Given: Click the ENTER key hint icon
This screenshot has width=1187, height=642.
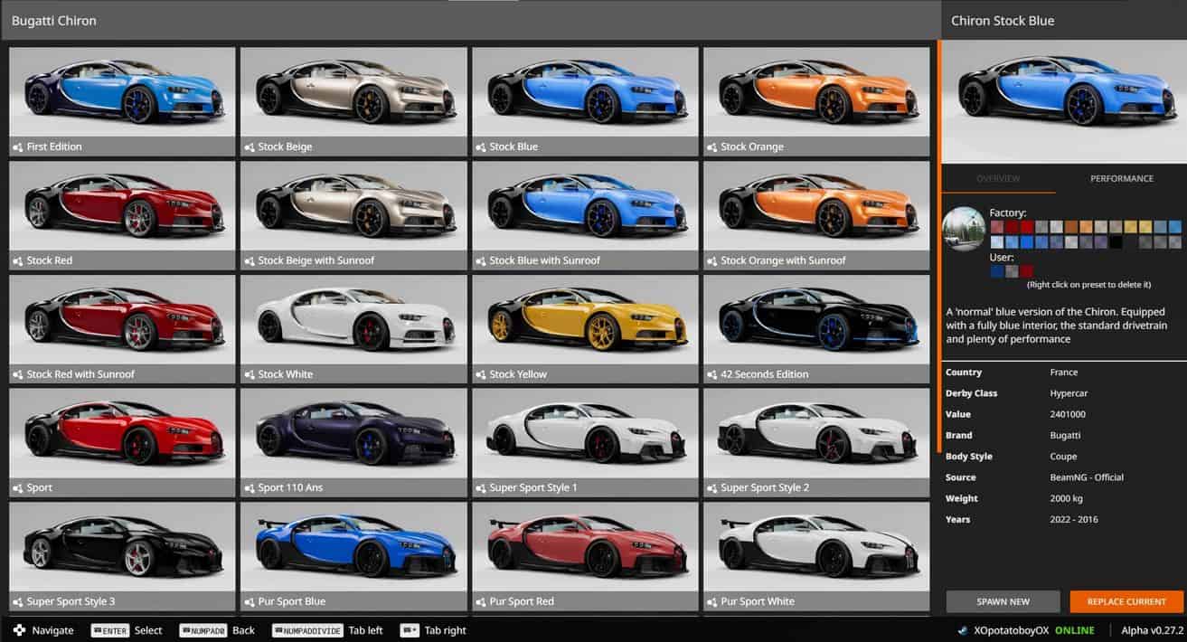Looking at the screenshot, I should coord(110,630).
